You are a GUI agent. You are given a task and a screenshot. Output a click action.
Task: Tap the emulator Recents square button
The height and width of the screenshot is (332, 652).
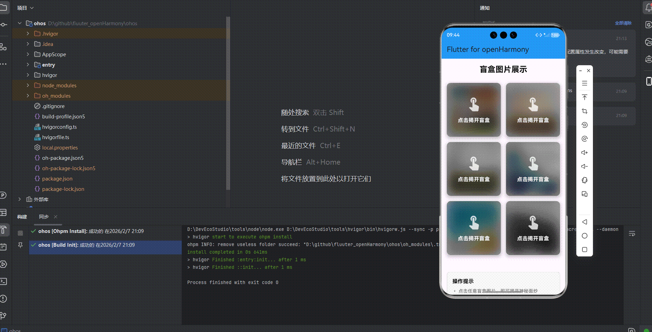pos(585,250)
